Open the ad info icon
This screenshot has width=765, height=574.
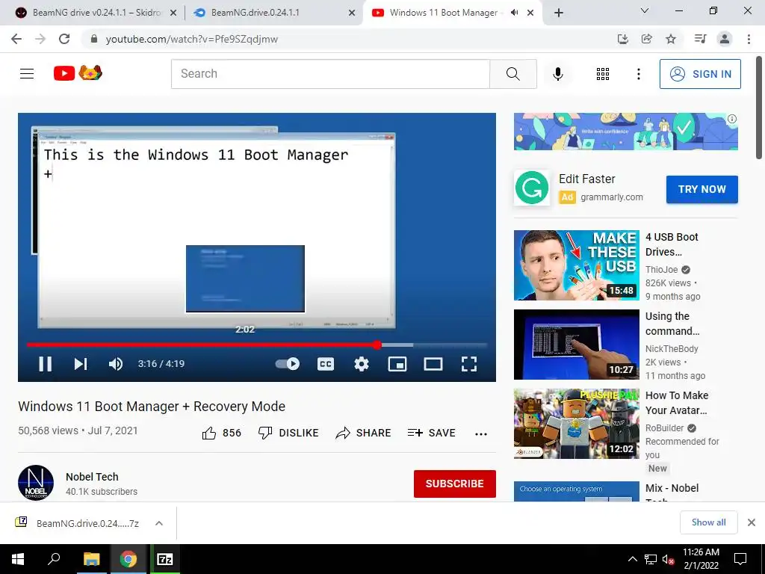pos(732,119)
